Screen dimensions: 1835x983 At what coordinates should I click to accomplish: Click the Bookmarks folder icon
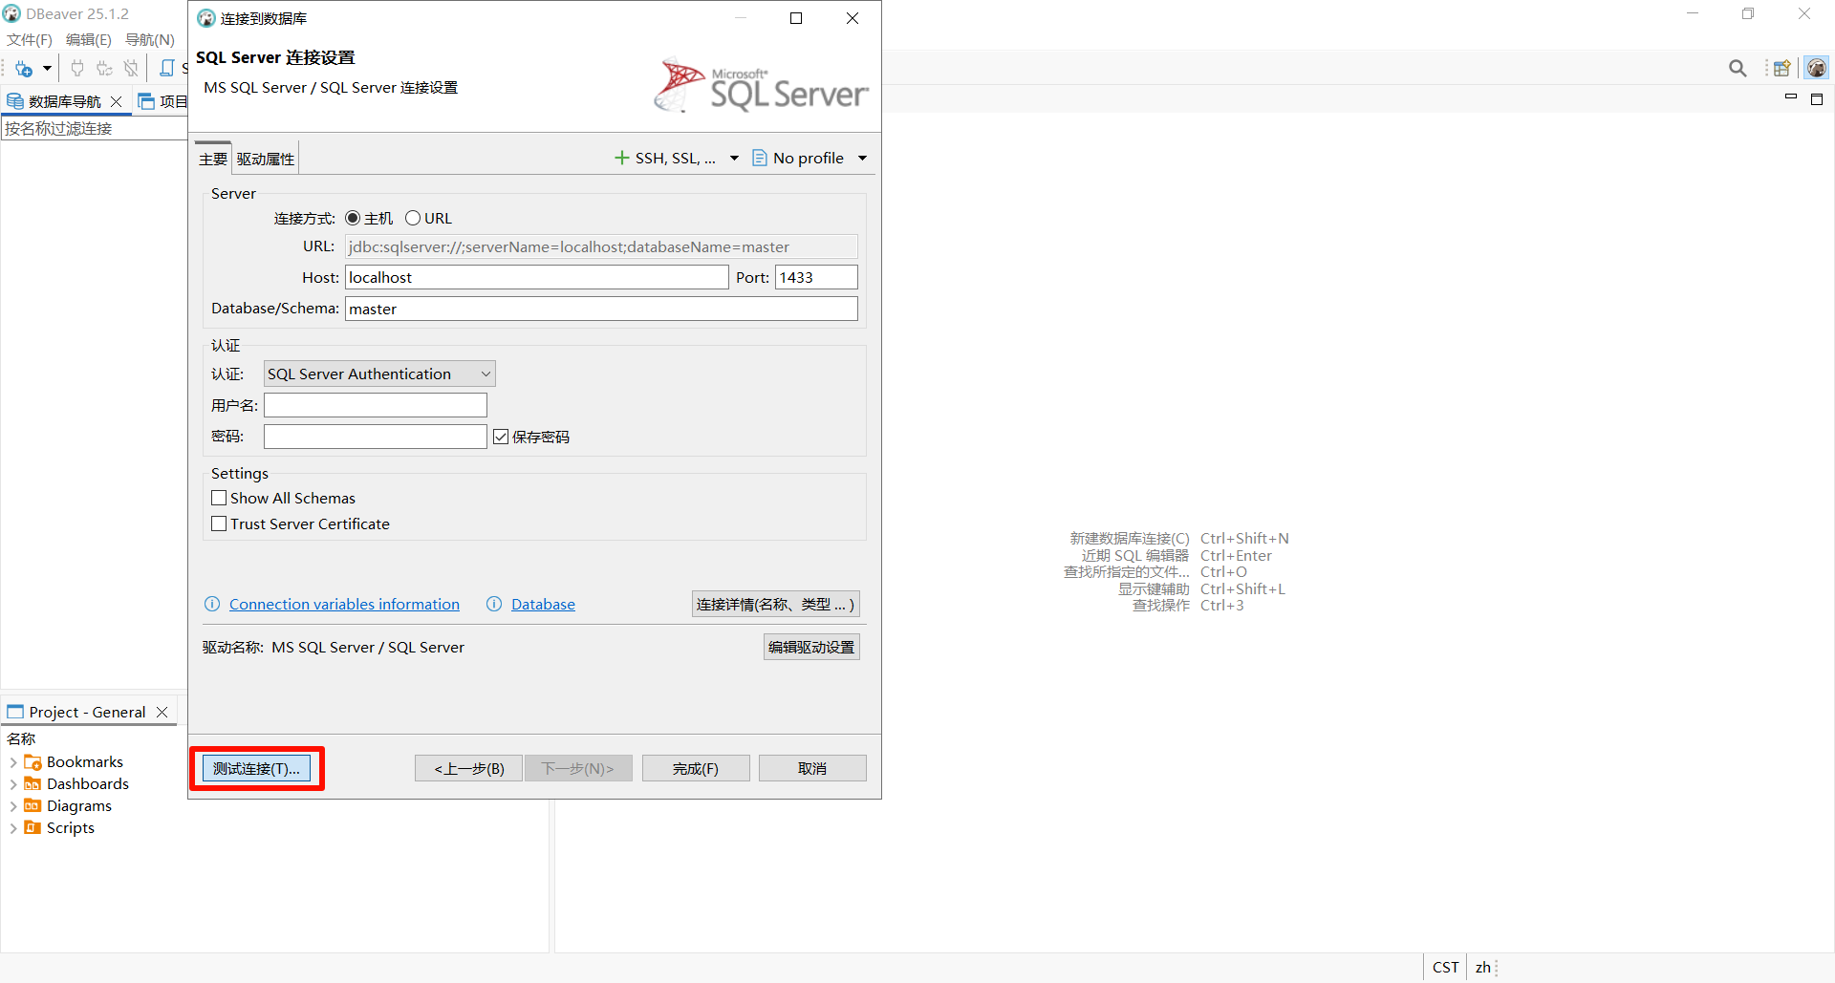pyautogui.click(x=32, y=762)
